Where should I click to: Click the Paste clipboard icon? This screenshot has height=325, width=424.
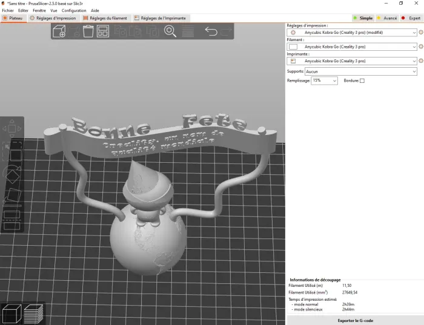(135, 31)
